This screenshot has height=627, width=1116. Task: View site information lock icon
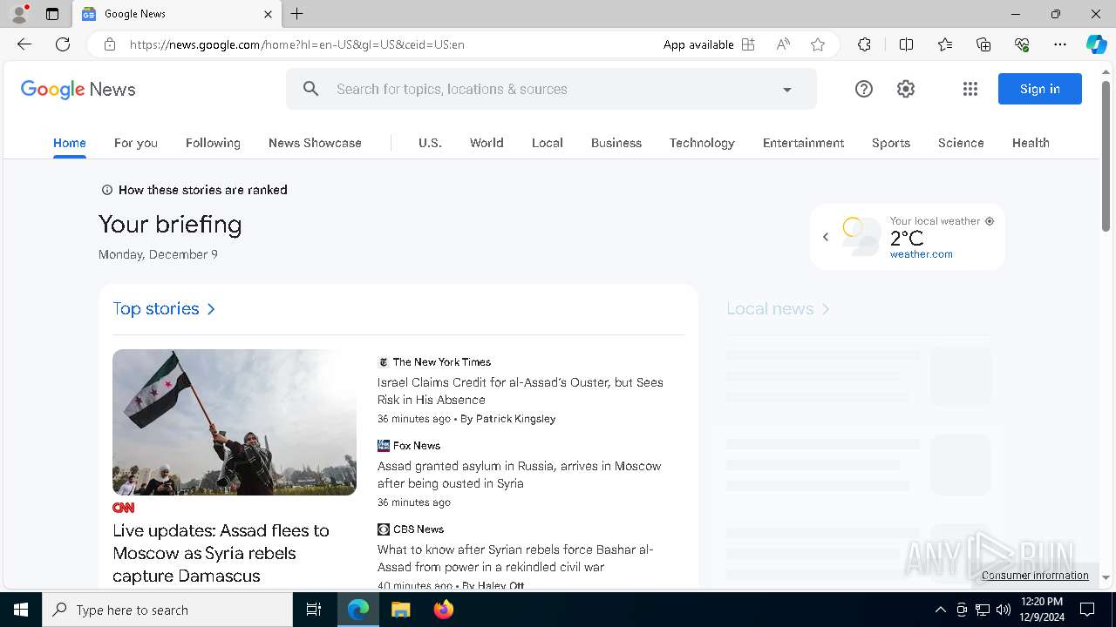pyautogui.click(x=110, y=44)
